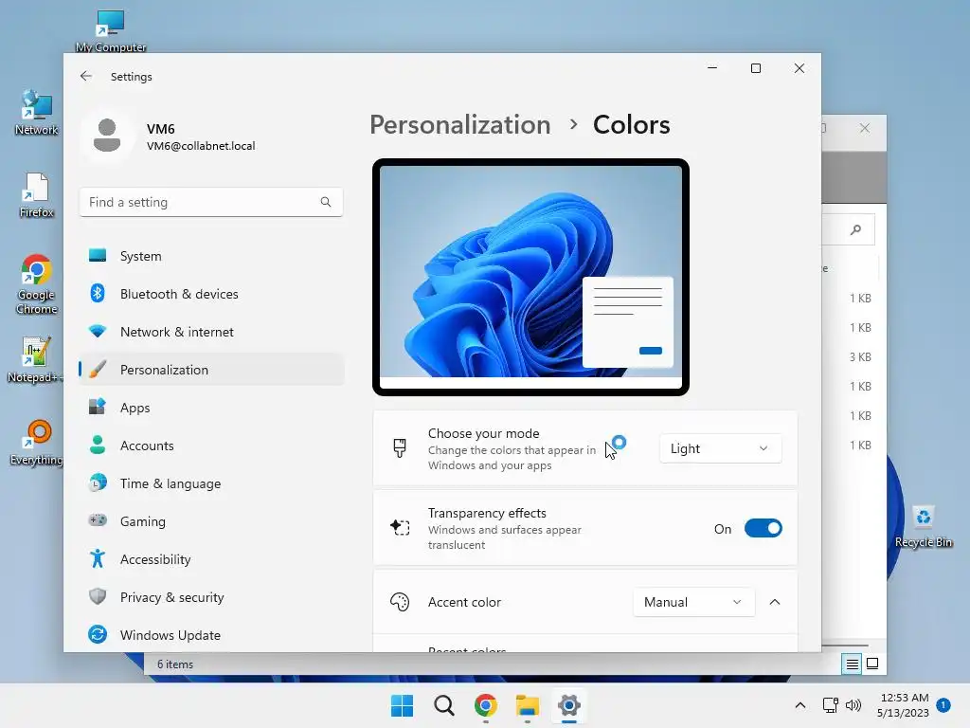
Task: Switch Explorer to large thumbnails view
Action: click(x=872, y=664)
